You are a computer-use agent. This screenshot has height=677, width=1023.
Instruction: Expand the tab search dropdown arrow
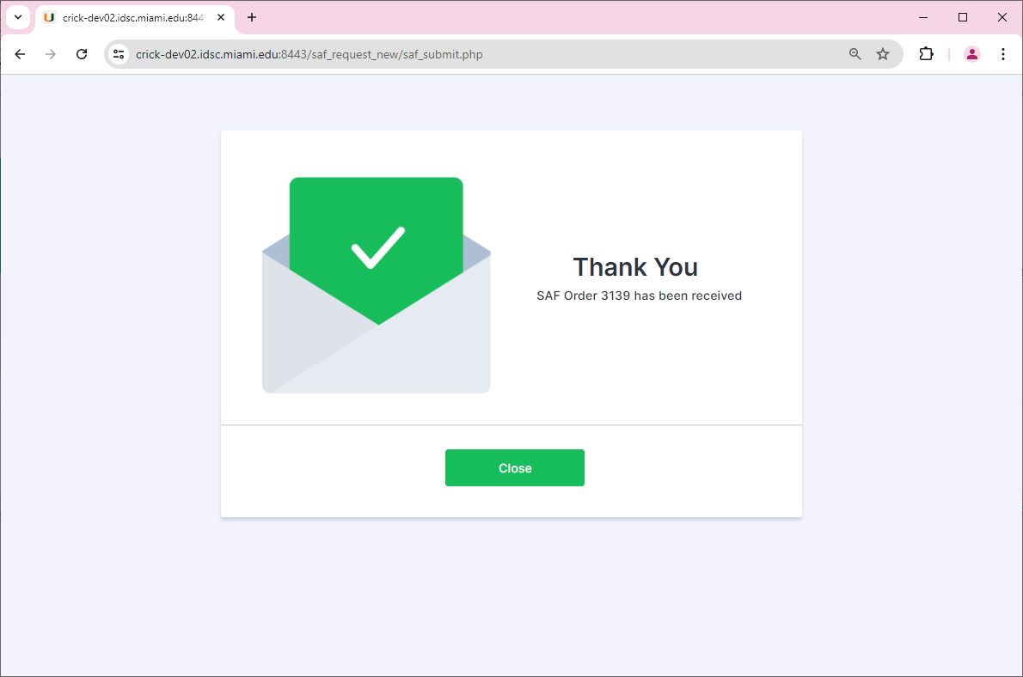[x=18, y=17]
